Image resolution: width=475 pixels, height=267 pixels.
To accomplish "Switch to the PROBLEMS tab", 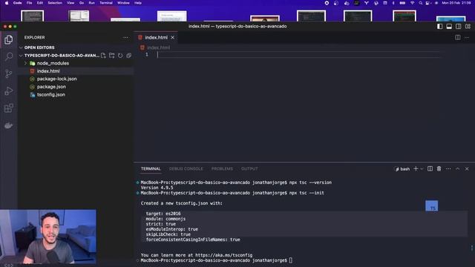I will click(x=222, y=169).
